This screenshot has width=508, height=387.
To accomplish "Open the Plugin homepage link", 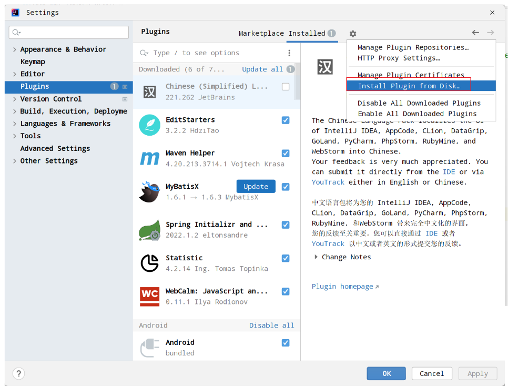I will point(345,287).
